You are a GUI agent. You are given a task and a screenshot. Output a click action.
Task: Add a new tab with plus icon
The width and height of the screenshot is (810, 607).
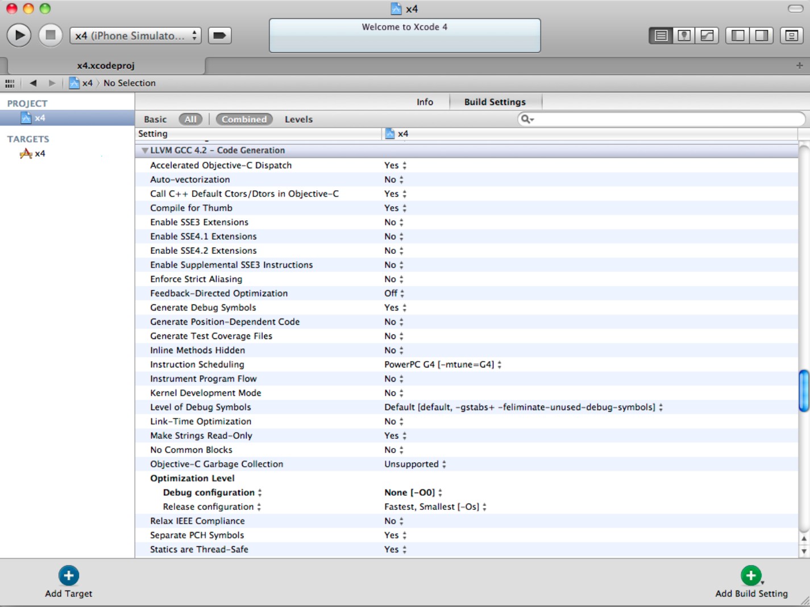[799, 65]
